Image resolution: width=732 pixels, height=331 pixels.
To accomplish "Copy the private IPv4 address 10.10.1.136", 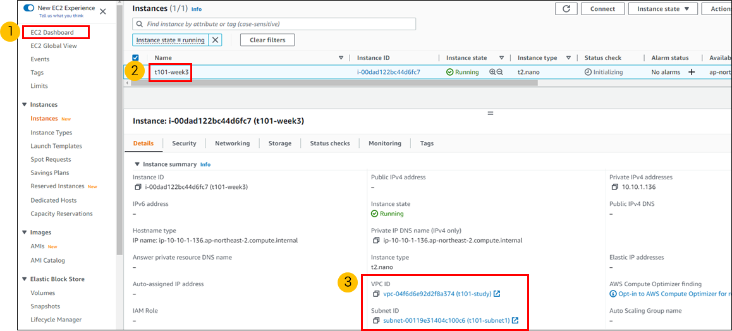I will click(x=615, y=187).
